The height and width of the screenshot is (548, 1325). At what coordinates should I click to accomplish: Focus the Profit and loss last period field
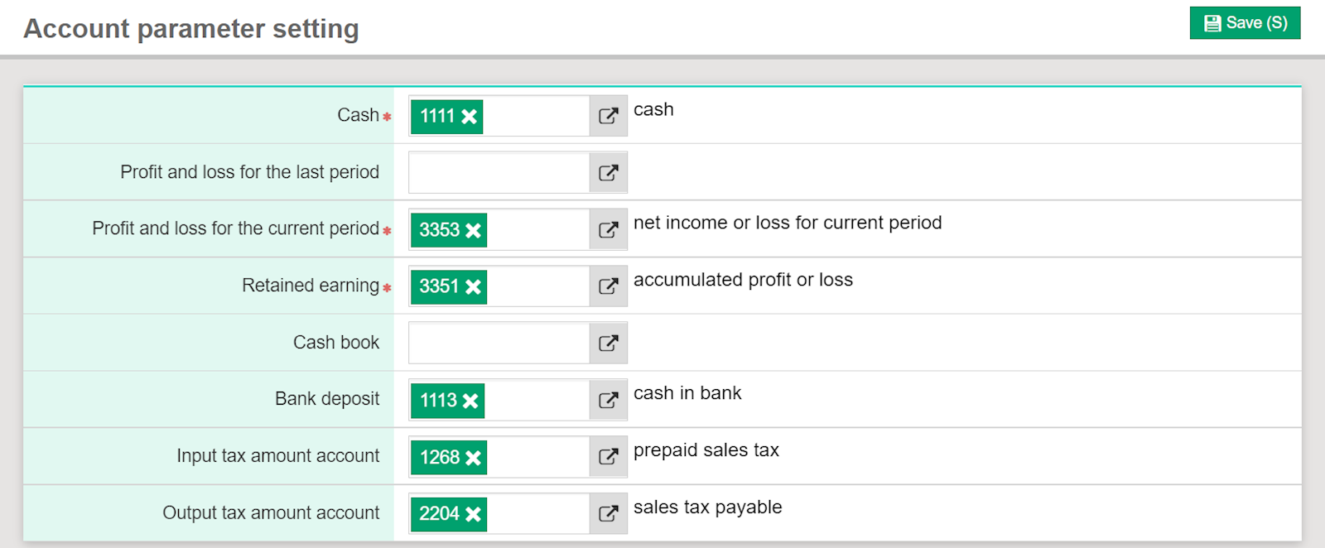pos(499,173)
